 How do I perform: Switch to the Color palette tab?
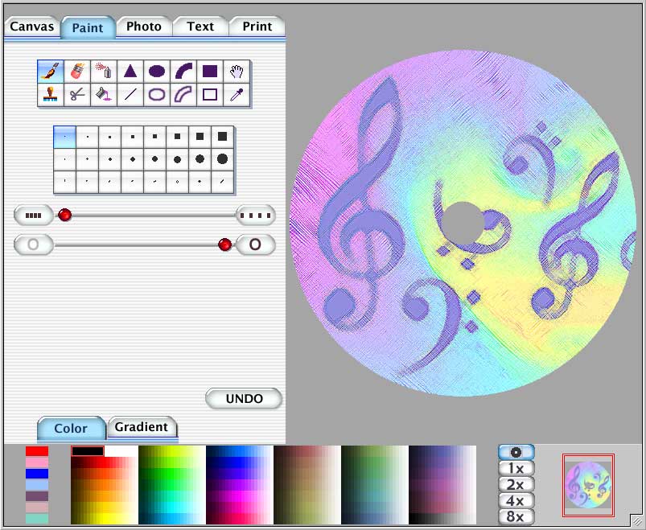(x=71, y=429)
